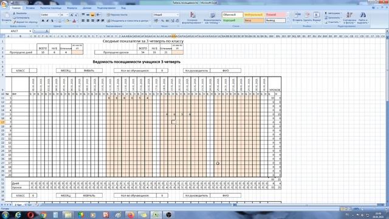Increase font size with the large A icon
Viewport: 389px width, 219px height.
(72, 15)
